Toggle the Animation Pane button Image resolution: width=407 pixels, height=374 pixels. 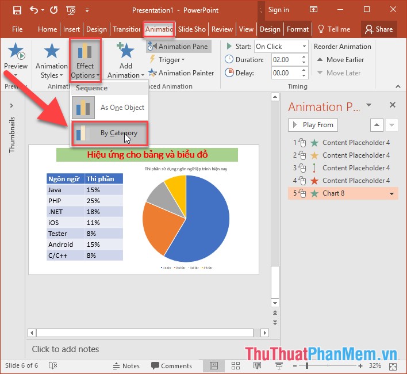click(x=178, y=47)
